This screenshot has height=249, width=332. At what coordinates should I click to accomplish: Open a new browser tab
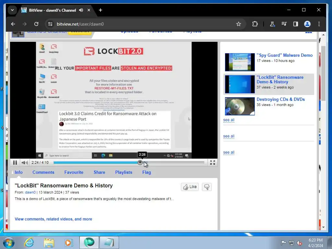101,10
